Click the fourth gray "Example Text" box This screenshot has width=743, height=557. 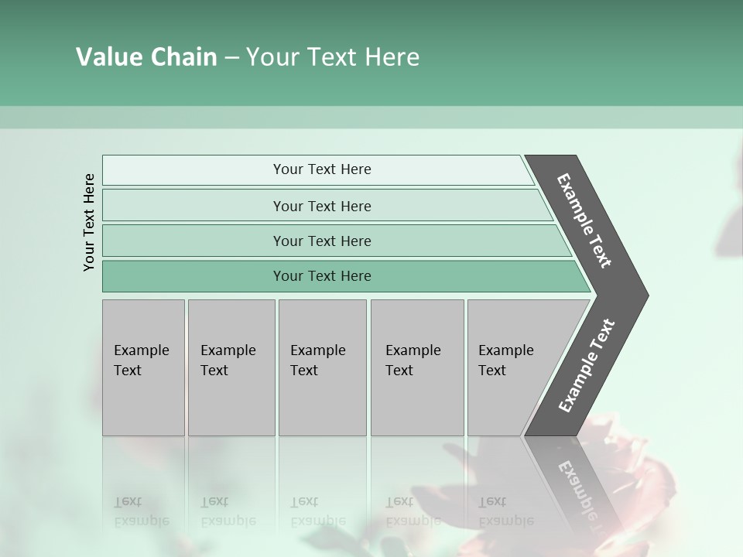416,367
